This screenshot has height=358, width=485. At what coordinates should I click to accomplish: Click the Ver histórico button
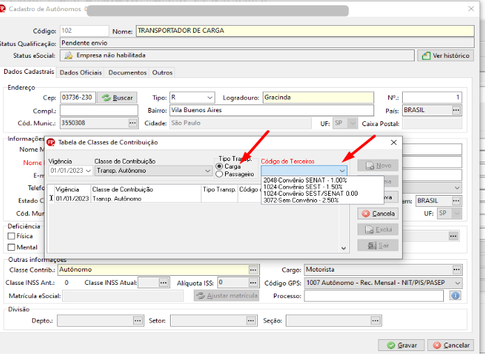click(x=445, y=56)
